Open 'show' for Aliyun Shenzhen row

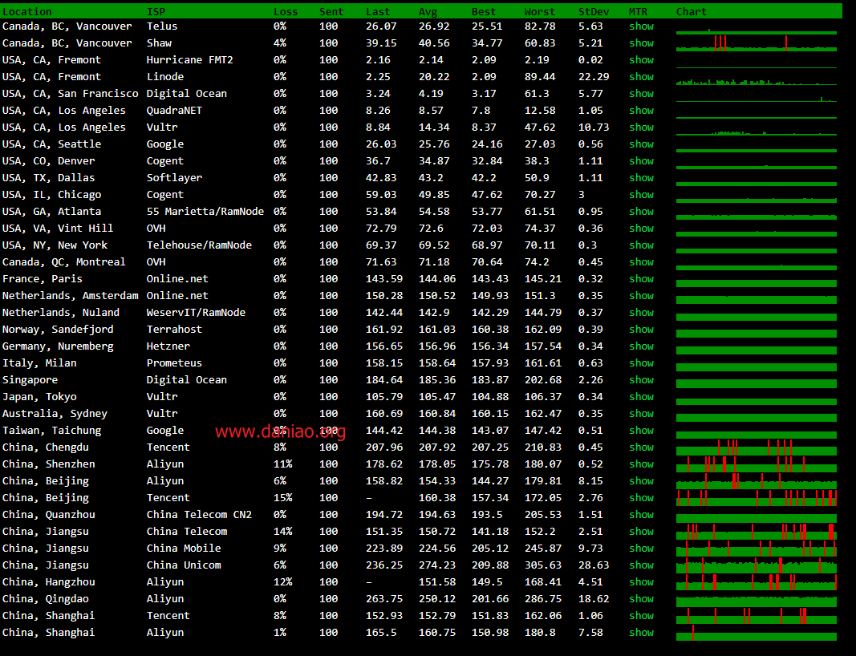tap(641, 464)
